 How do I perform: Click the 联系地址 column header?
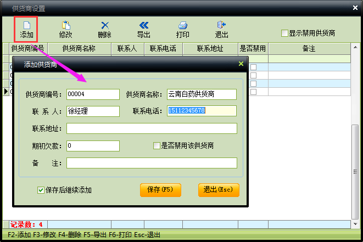point(210,49)
